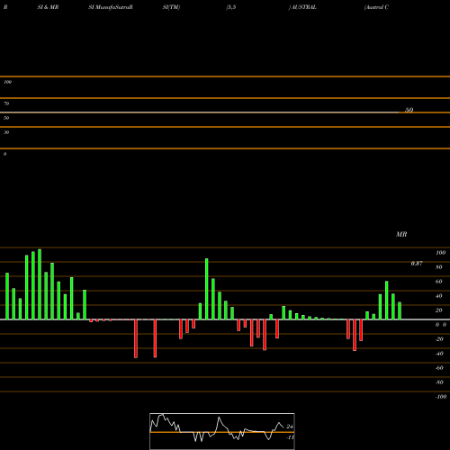
Task: Click the 'SI MunafaSutraR' header text
Action: (111, 7)
